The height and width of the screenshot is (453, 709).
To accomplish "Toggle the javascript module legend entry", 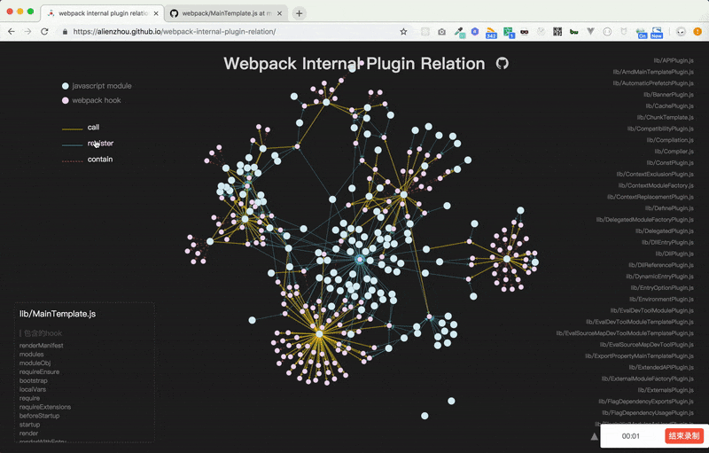I will point(97,86).
